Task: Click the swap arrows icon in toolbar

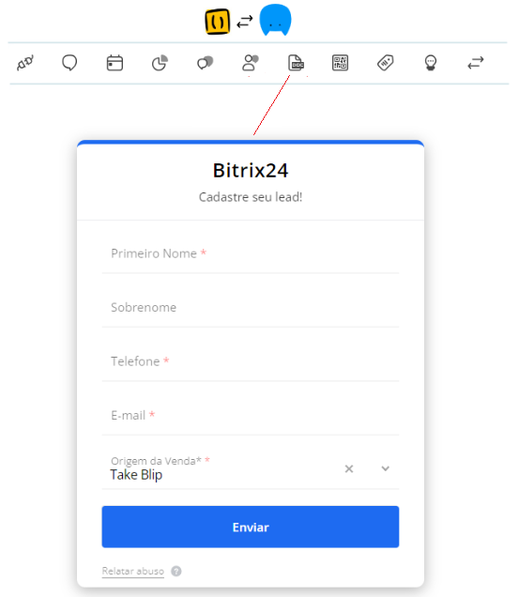Action: [476, 63]
